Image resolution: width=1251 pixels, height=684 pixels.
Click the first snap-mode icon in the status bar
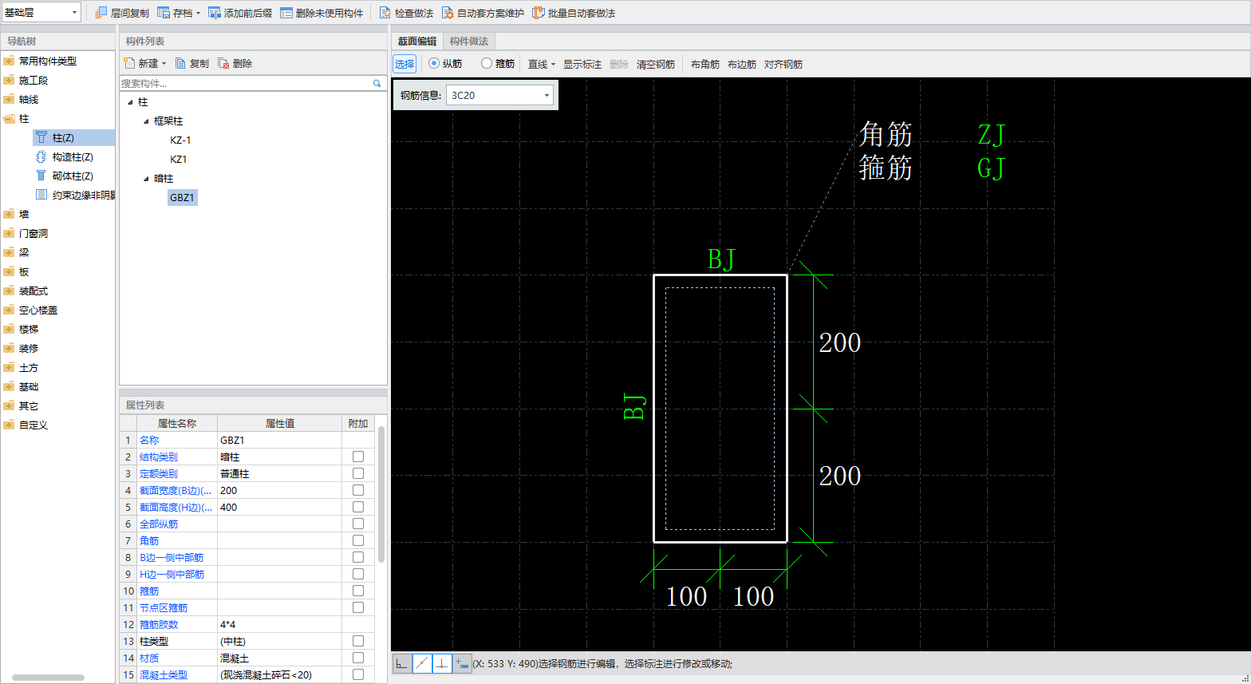coord(402,663)
